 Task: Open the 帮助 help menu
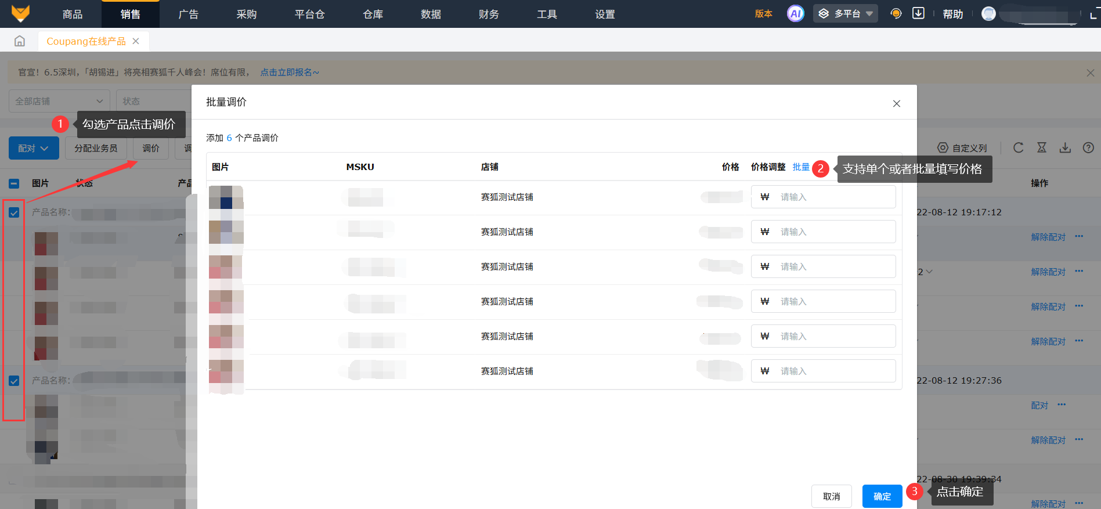[x=953, y=14]
